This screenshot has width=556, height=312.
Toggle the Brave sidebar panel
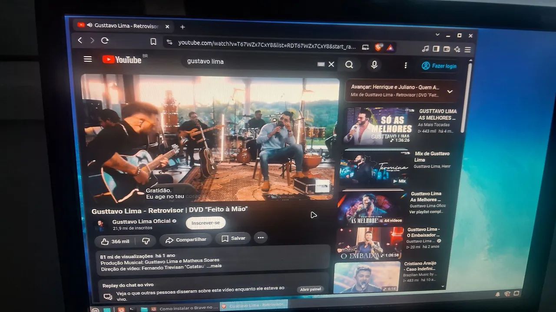click(436, 49)
